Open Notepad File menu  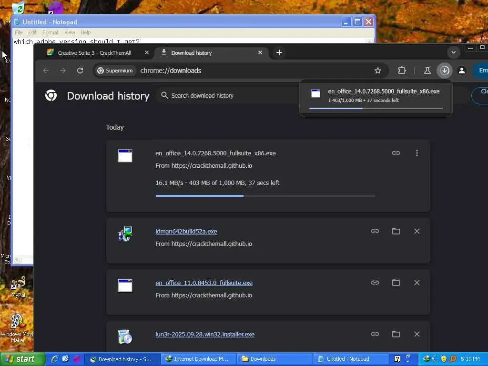tap(19, 32)
